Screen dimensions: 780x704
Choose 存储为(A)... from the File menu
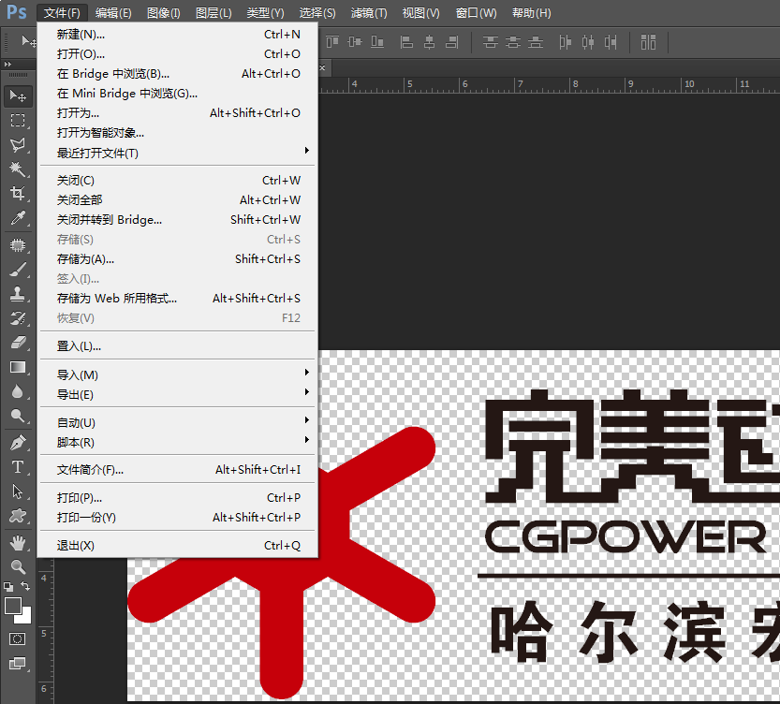(x=85, y=258)
